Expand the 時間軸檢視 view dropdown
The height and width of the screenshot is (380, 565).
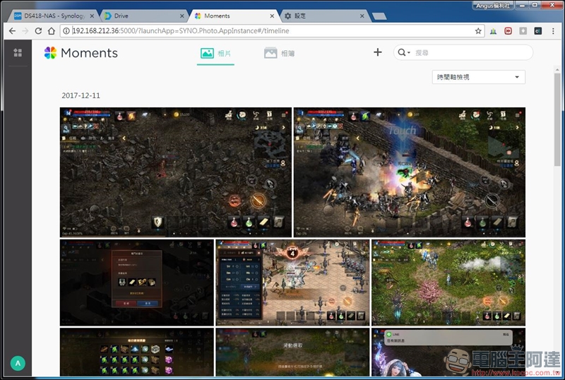pos(479,77)
